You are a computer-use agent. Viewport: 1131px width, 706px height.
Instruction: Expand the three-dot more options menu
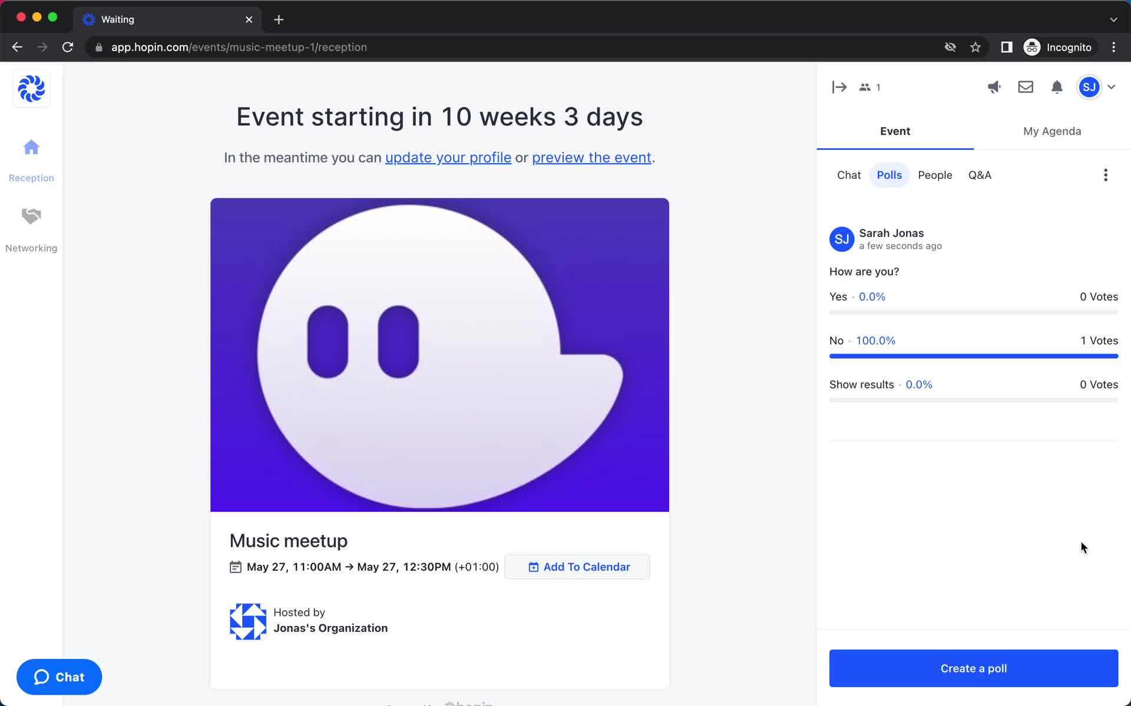(1106, 175)
